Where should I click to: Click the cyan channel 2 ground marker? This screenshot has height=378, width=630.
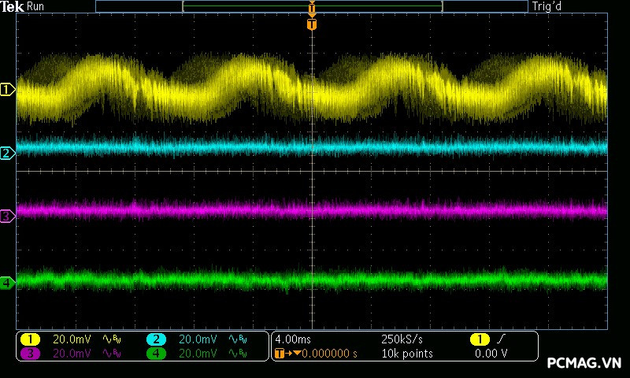(7, 153)
